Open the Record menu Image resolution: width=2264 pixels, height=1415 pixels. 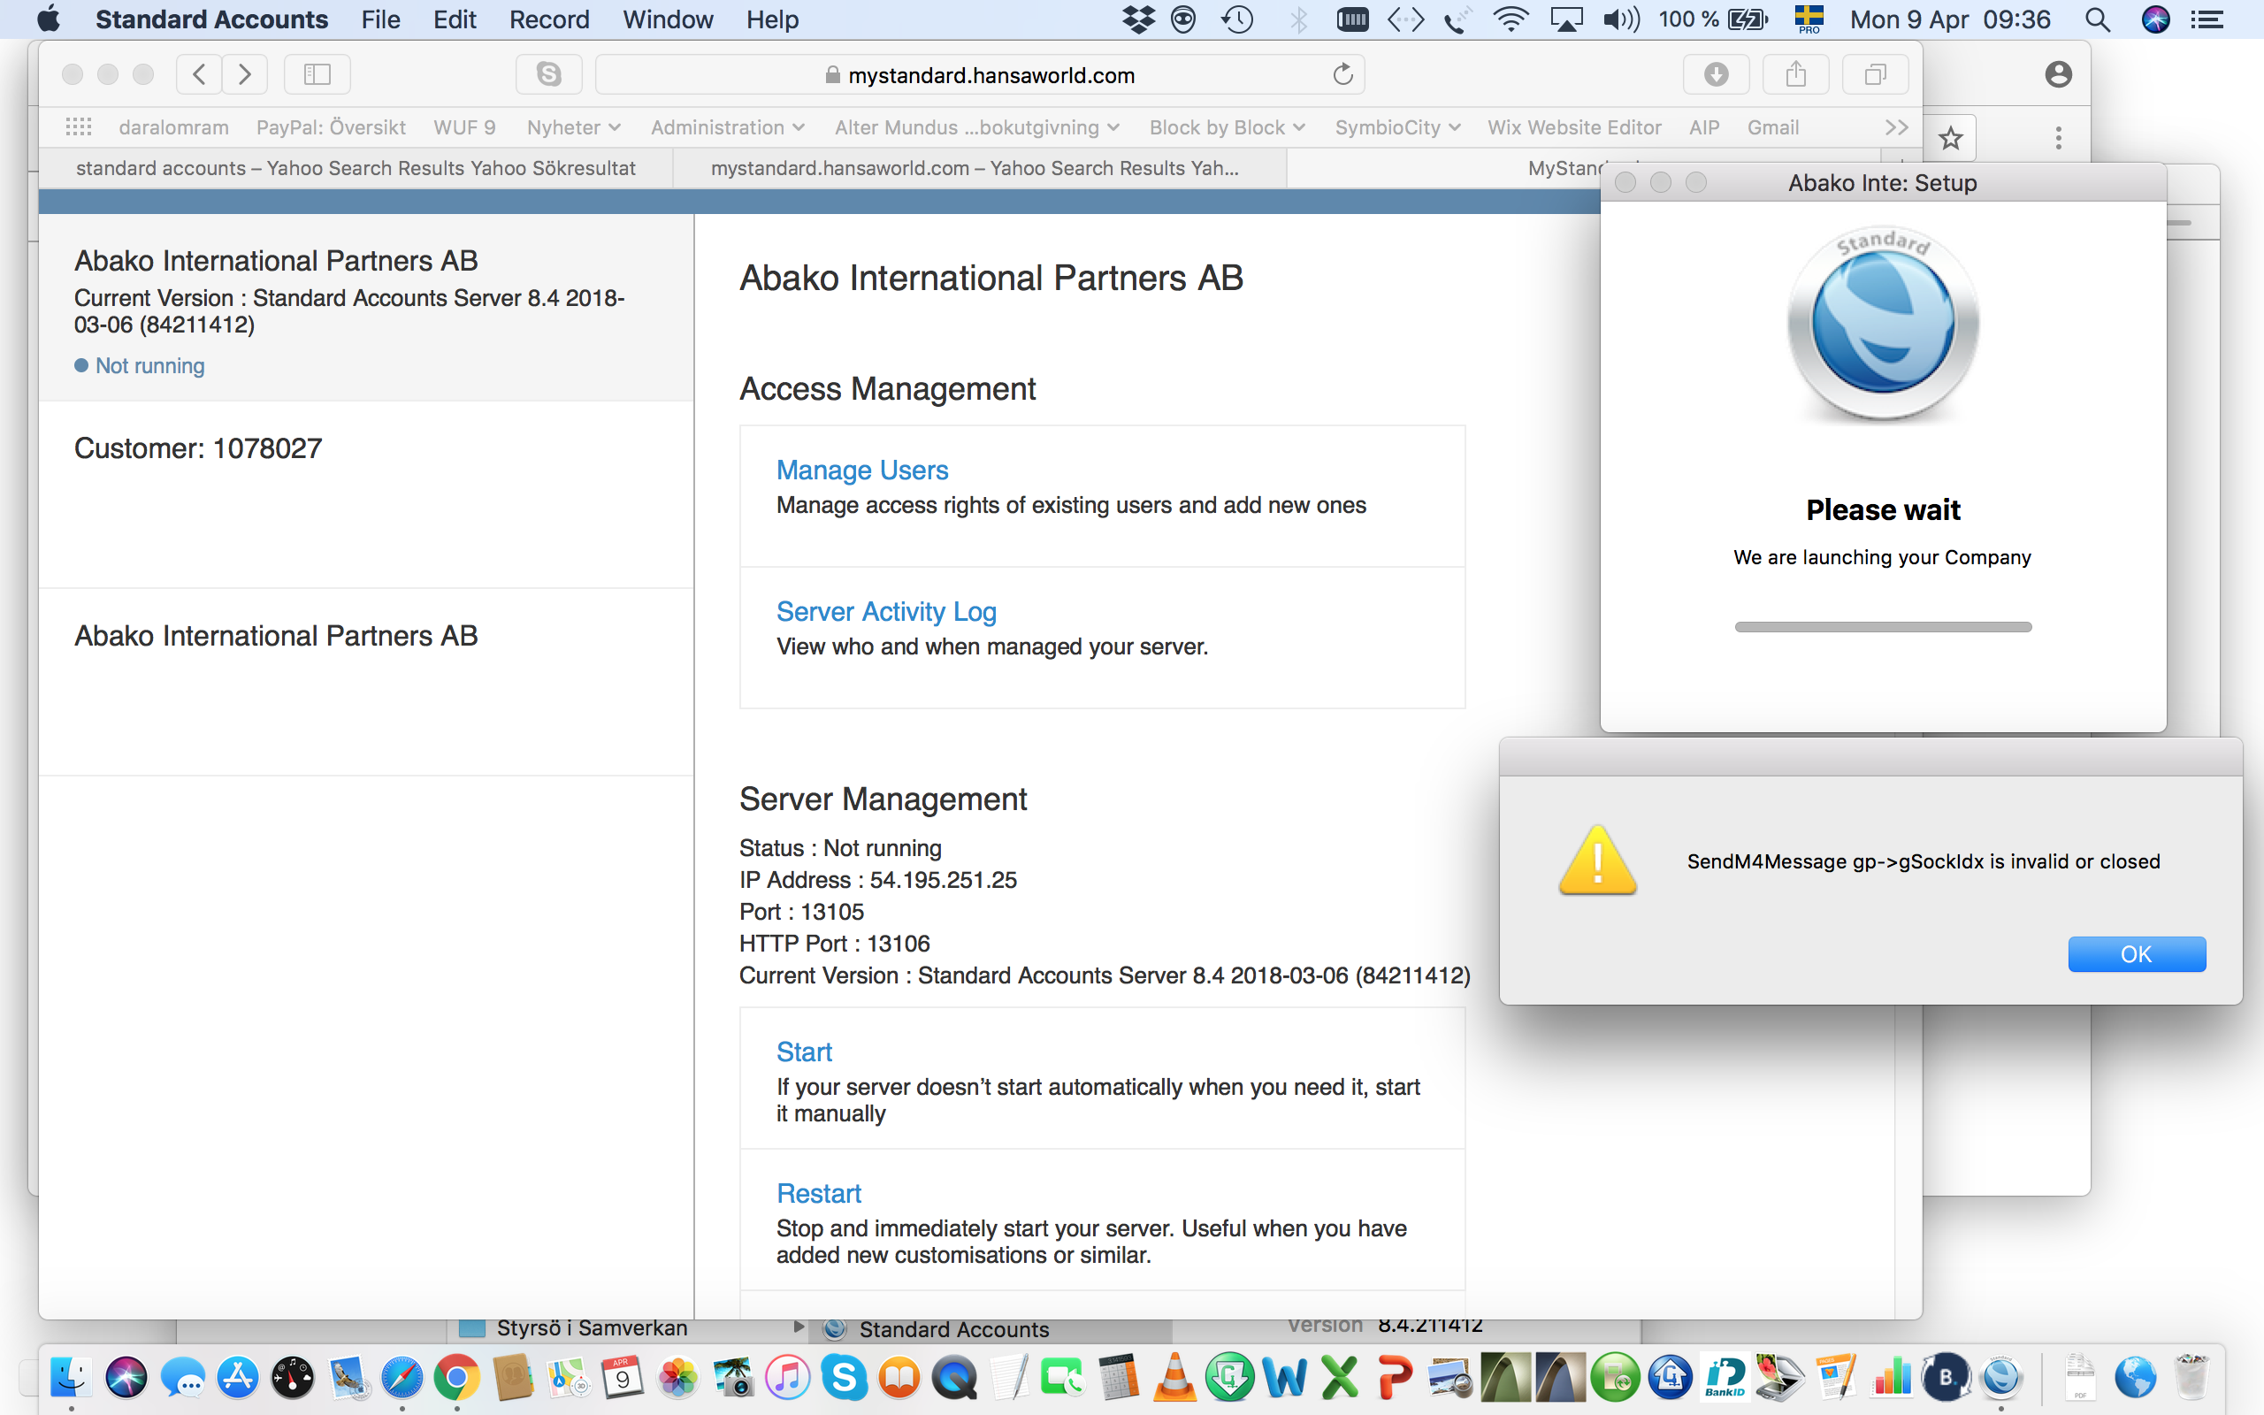pos(549,19)
